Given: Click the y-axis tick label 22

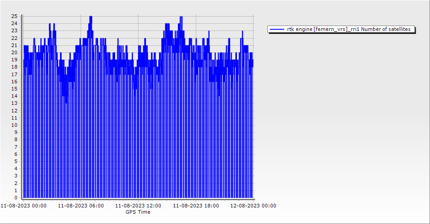Looking at the screenshot, I should pyautogui.click(x=14, y=38).
